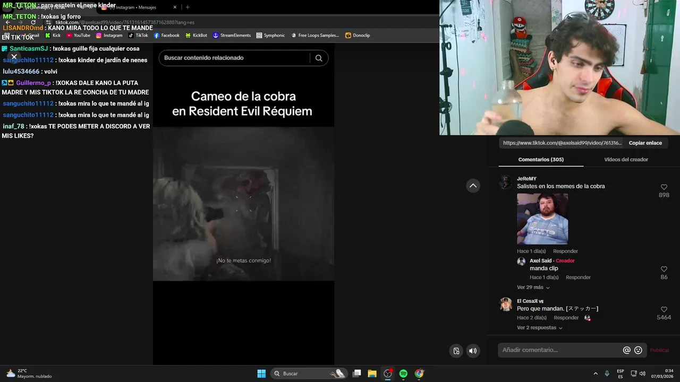
Task: Open the StreamElements bookmark
Action: [232, 36]
